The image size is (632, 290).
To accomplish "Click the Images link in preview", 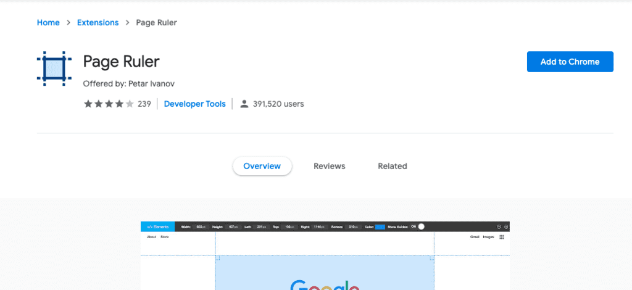I will pos(489,237).
